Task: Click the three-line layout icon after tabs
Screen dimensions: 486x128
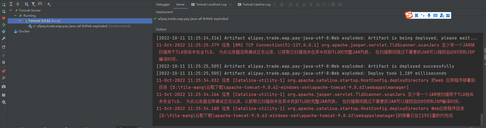Action: coord(282,4)
